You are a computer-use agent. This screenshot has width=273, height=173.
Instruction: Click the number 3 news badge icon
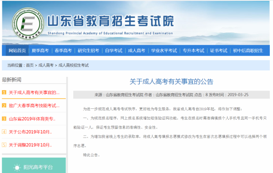[x=4, y=119]
